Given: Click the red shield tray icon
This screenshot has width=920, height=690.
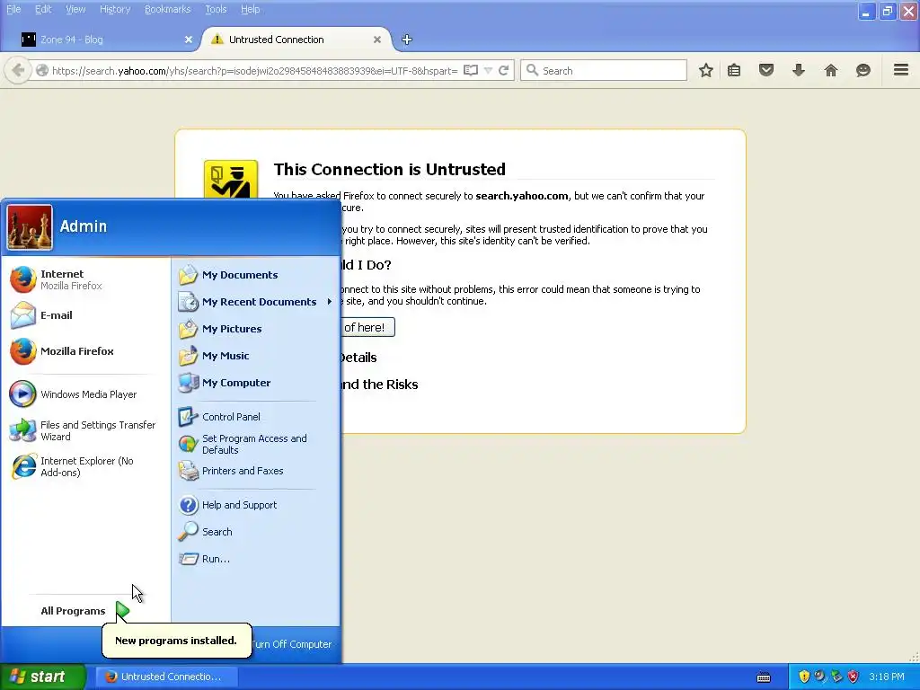Looking at the screenshot, I should tap(854, 677).
